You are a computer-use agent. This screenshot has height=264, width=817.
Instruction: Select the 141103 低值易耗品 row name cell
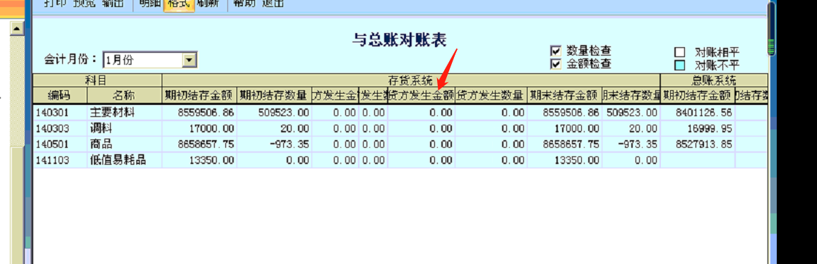[x=124, y=161]
